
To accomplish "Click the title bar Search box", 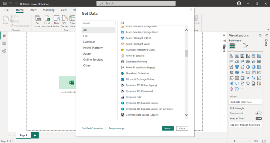I will click(136, 3).
